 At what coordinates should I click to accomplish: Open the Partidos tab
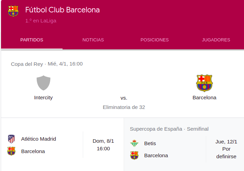pyautogui.click(x=32, y=40)
